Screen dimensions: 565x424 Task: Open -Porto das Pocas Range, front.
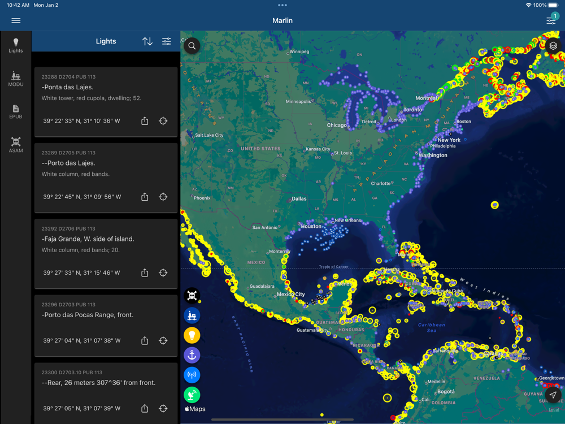click(x=106, y=326)
